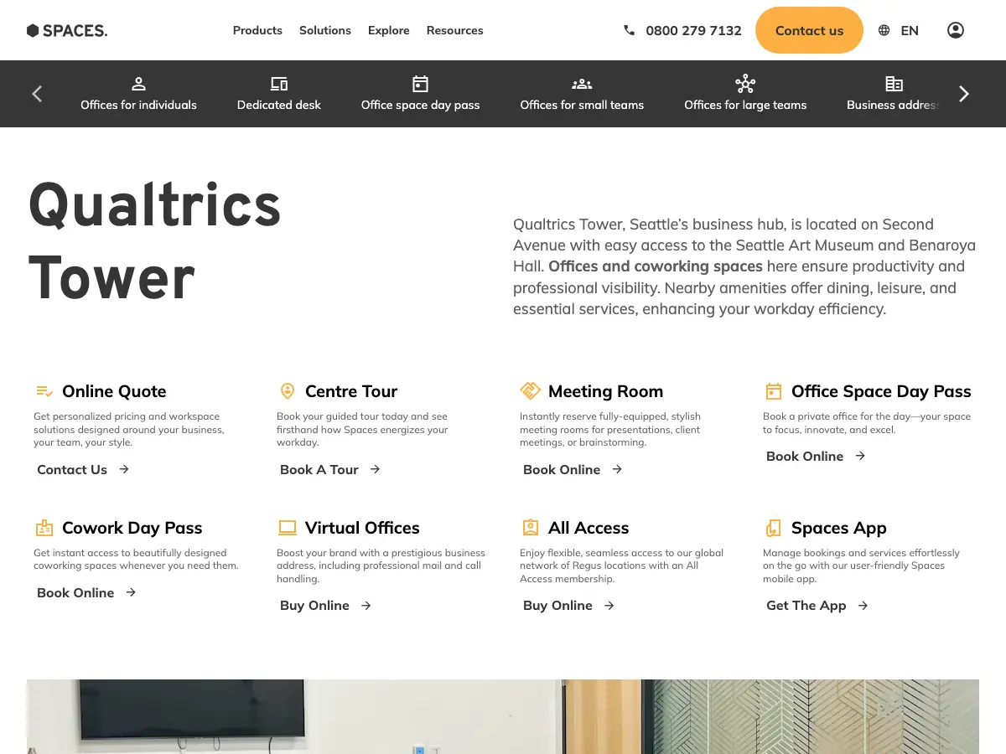Click the arrow beside Office Space Day Pass Book Online
This screenshot has width=1006, height=754.
click(860, 456)
